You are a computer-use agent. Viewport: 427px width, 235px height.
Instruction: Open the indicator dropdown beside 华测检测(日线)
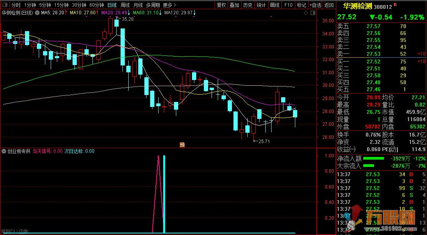point(37,13)
